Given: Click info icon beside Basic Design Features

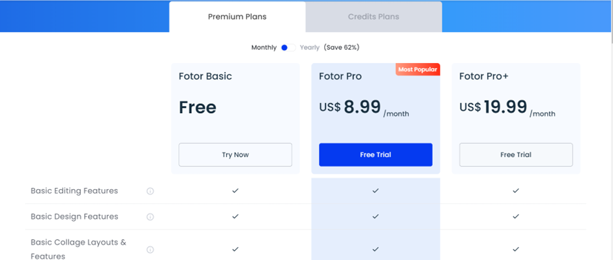Looking at the screenshot, I should tap(150, 216).
